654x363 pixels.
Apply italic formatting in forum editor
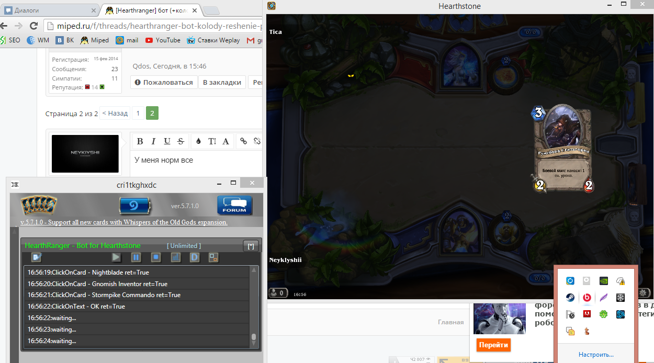click(153, 141)
